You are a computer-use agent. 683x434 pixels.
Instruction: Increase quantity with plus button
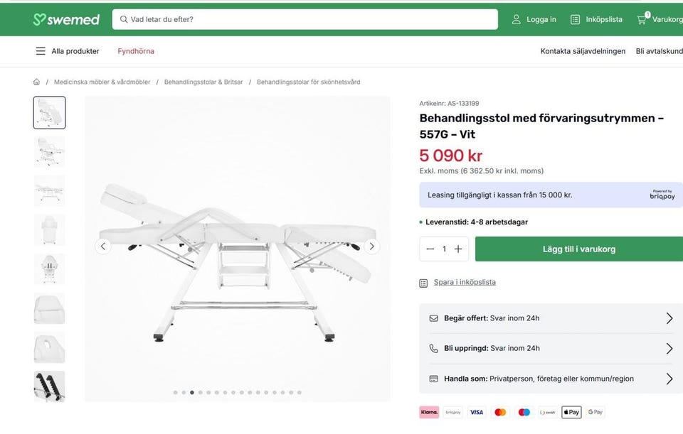tap(458, 249)
